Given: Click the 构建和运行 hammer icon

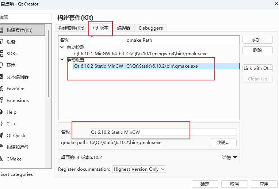Looking at the screenshot, I should (x=1, y=147).
